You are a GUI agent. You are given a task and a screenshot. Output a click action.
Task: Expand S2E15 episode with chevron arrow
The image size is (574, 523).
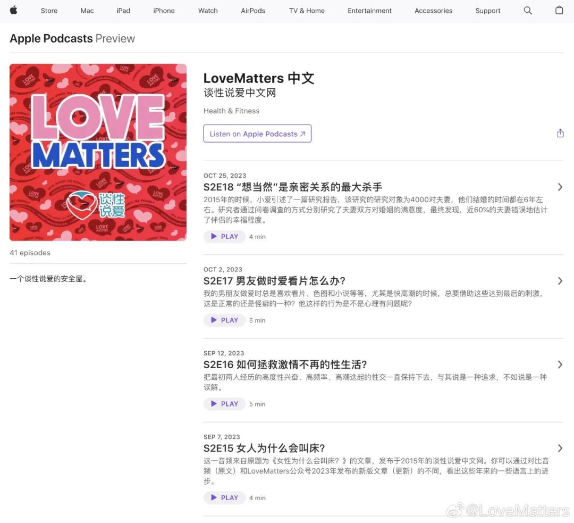click(560, 448)
